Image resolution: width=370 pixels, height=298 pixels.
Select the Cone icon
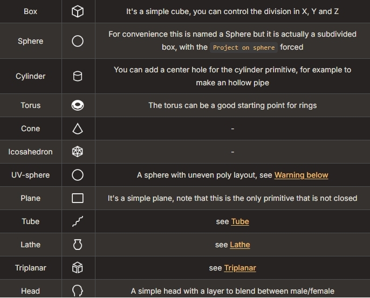[x=78, y=128]
